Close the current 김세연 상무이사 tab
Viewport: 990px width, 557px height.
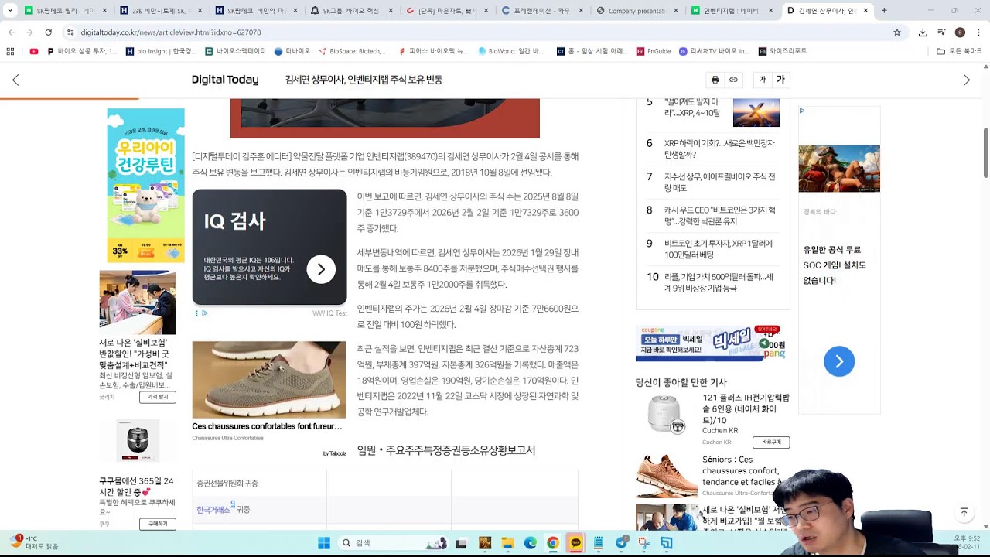click(865, 11)
